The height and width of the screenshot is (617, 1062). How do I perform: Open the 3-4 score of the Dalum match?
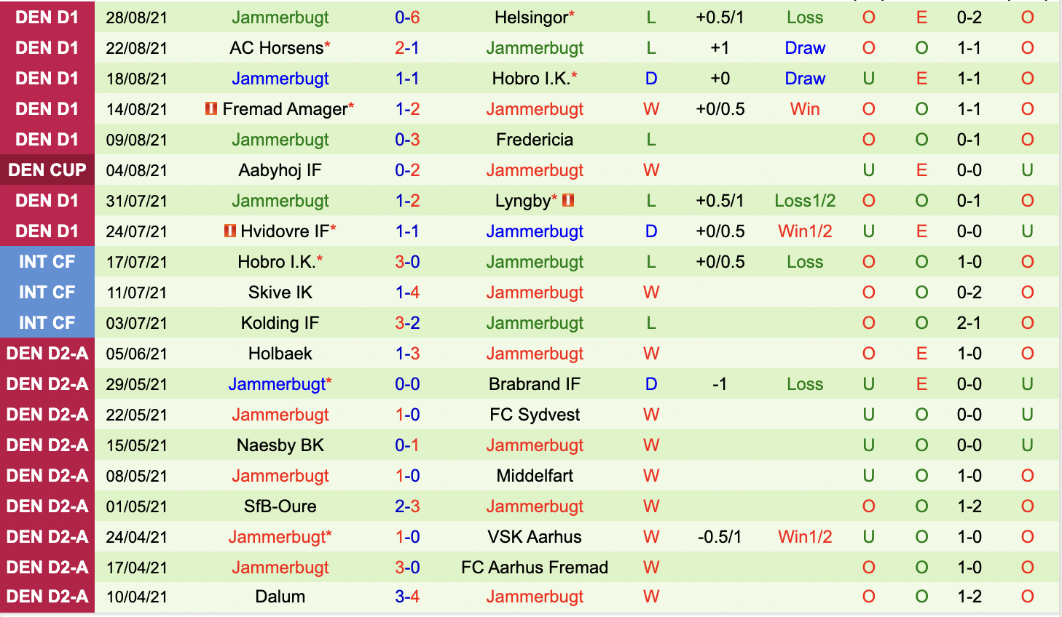(x=407, y=597)
